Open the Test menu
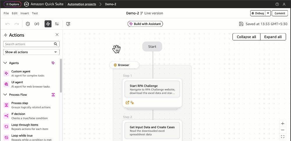 pyautogui.click(x=35, y=13)
